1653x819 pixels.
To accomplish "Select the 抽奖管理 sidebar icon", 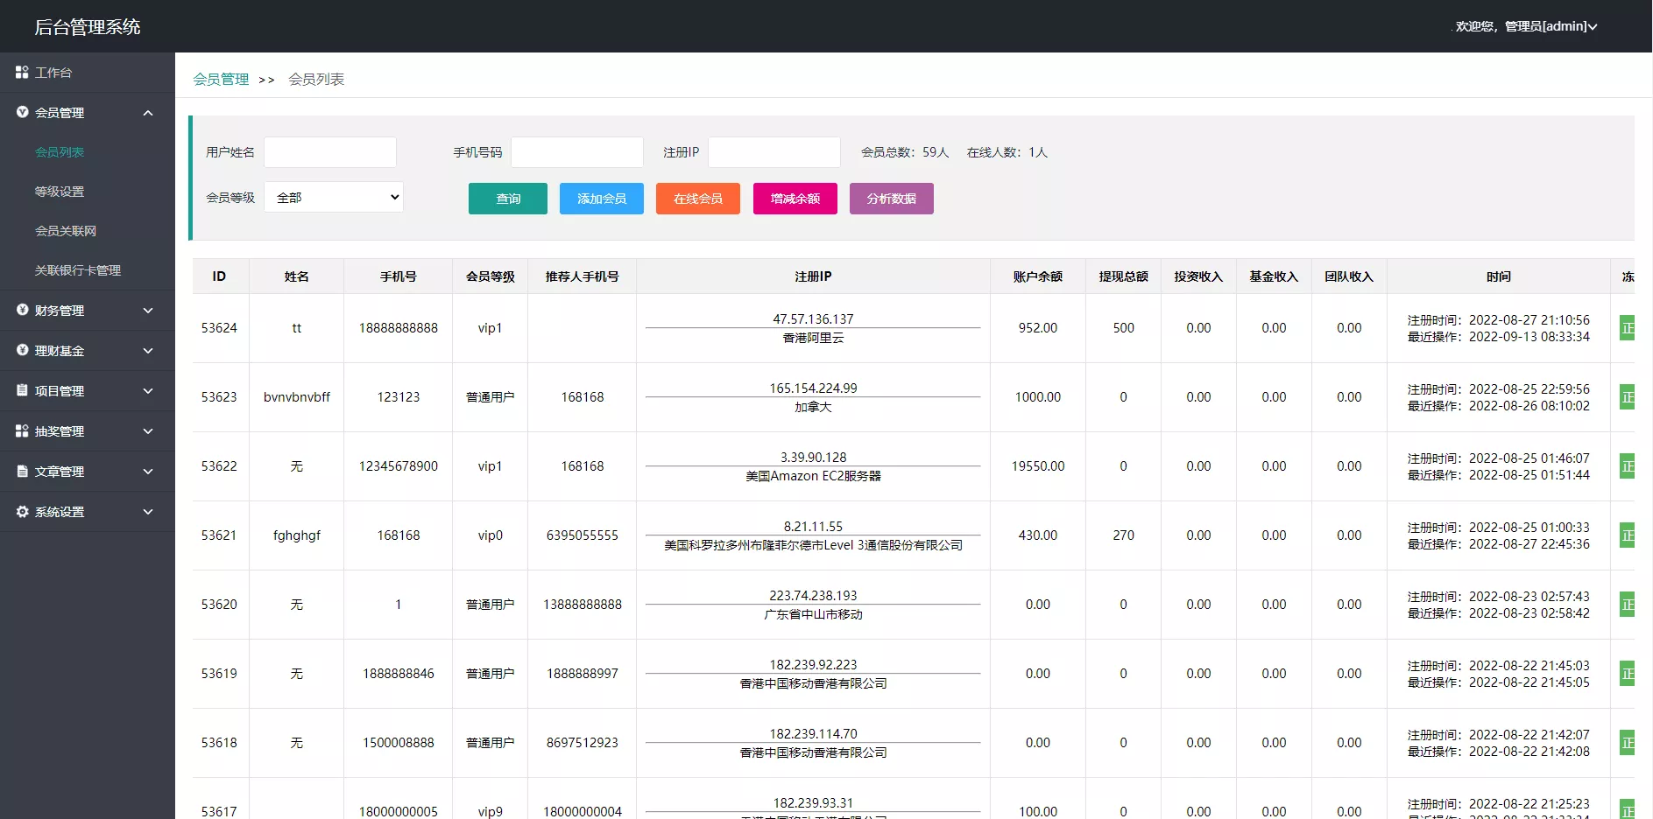I will [22, 430].
